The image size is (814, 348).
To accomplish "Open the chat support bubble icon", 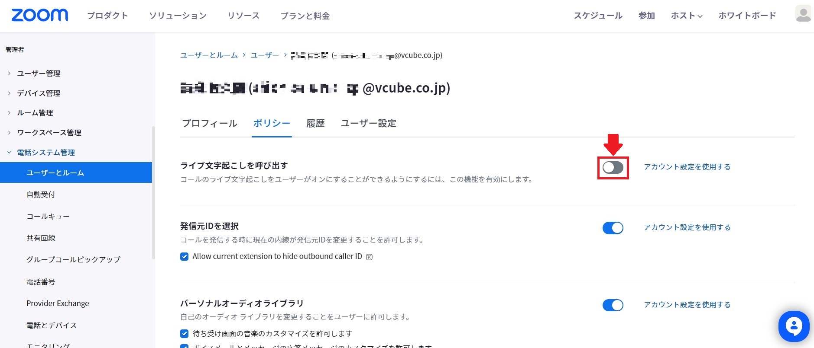I will pyautogui.click(x=794, y=326).
